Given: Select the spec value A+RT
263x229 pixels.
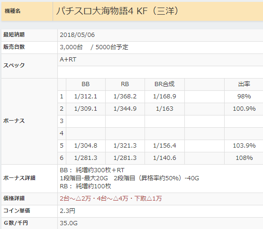Looking at the screenshot, I should pyautogui.click(x=68, y=60).
